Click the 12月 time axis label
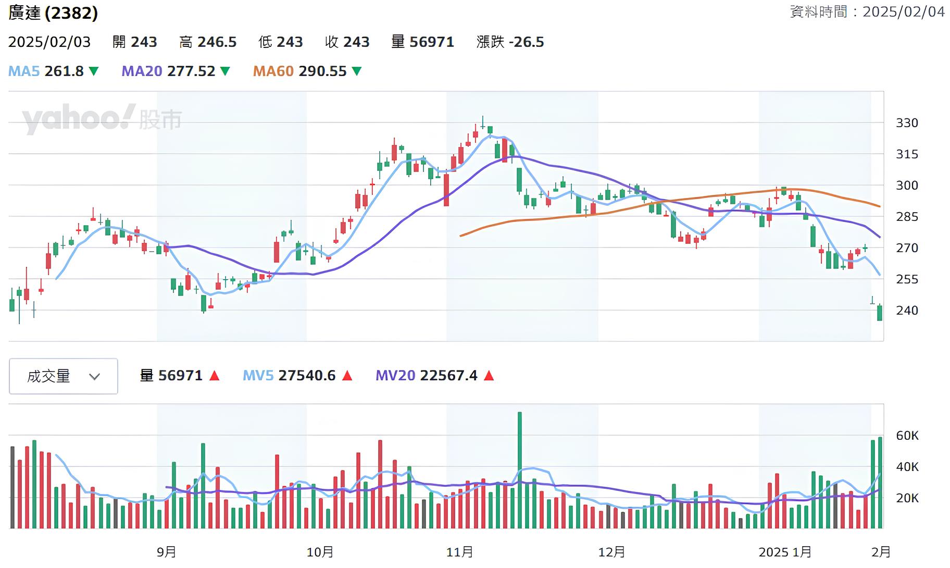 pyautogui.click(x=612, y=552)
